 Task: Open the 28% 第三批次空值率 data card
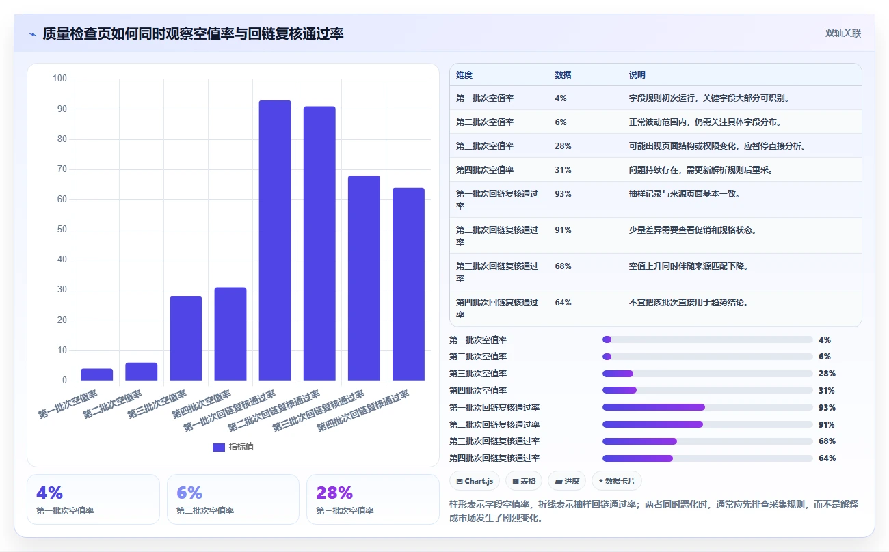pyautogui.click(x=373, y=499)
